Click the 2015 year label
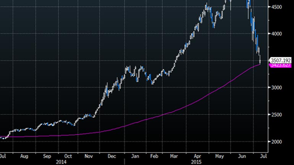The height and width of the screenshot is (165, 294). pos(195,162)
